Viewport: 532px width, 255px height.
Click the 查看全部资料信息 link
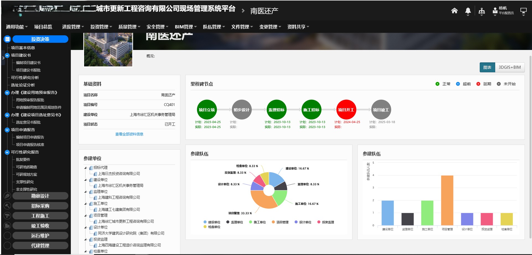click(129, 134)
